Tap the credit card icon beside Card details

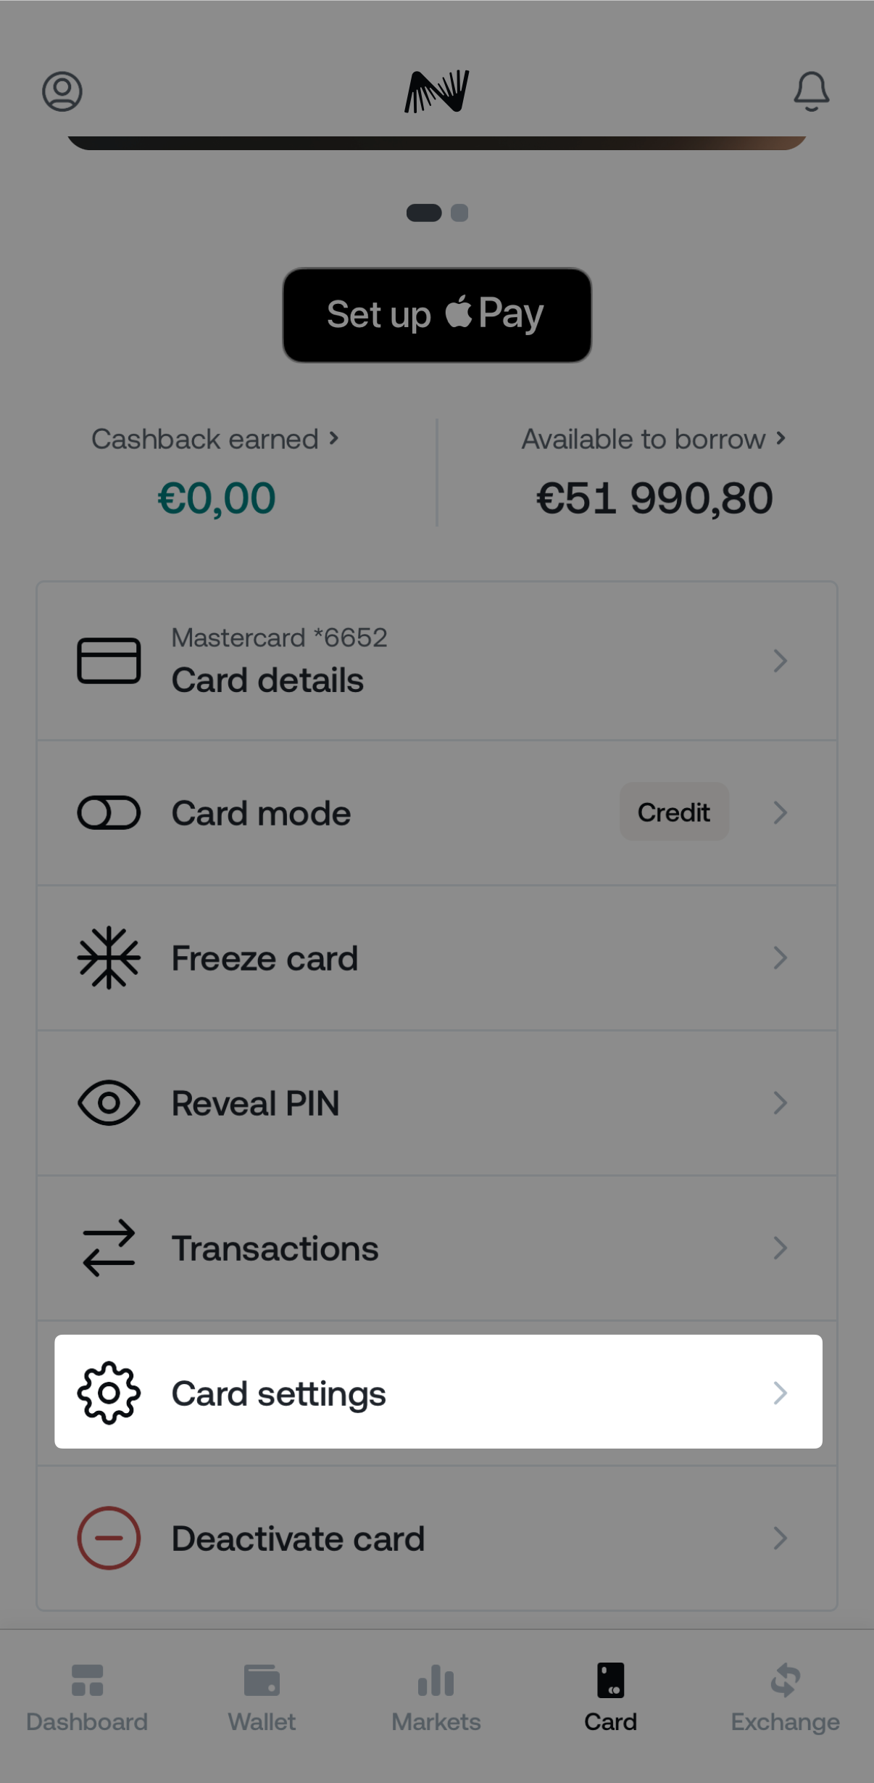[109, 661]
